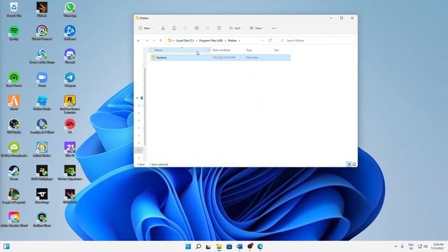Open the Spotify desktop shortcut

(x=14, y=33)
